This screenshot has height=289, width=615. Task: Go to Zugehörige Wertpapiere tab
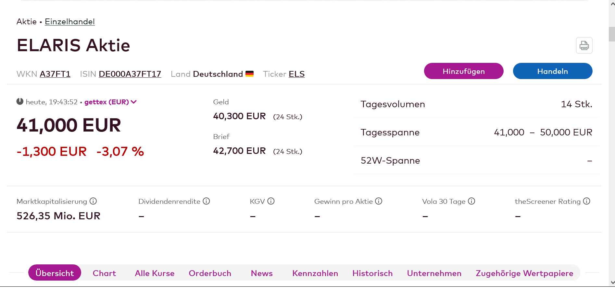pos(524,273)
